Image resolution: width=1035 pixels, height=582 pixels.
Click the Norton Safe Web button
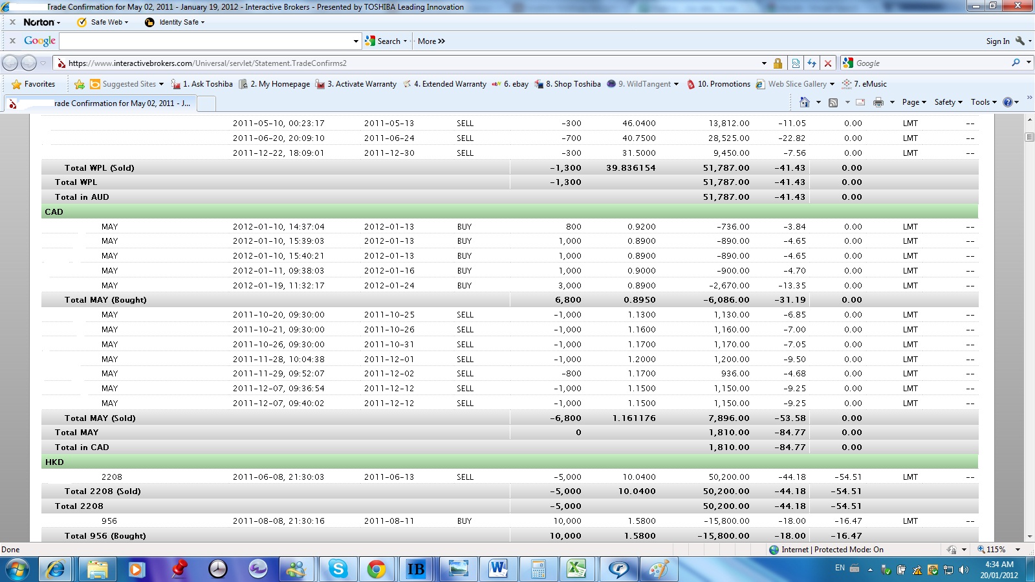coord(102,22)
